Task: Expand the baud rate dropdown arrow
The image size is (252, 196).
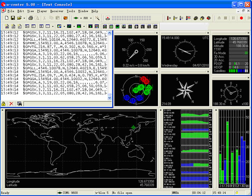Action: 91,18
